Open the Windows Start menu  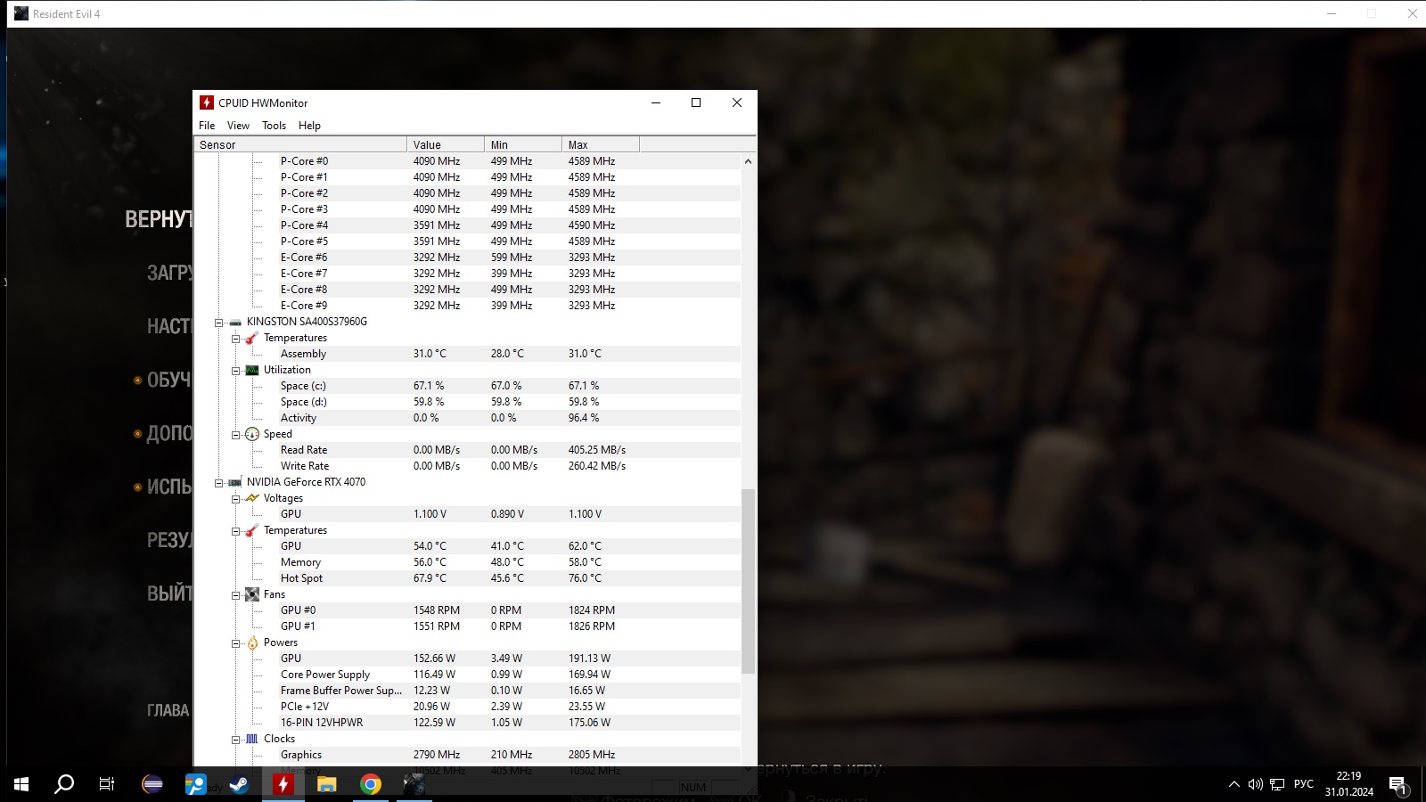tap(21, 784)
